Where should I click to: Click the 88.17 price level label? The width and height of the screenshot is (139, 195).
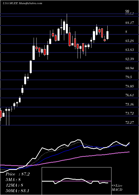[130, 23]
